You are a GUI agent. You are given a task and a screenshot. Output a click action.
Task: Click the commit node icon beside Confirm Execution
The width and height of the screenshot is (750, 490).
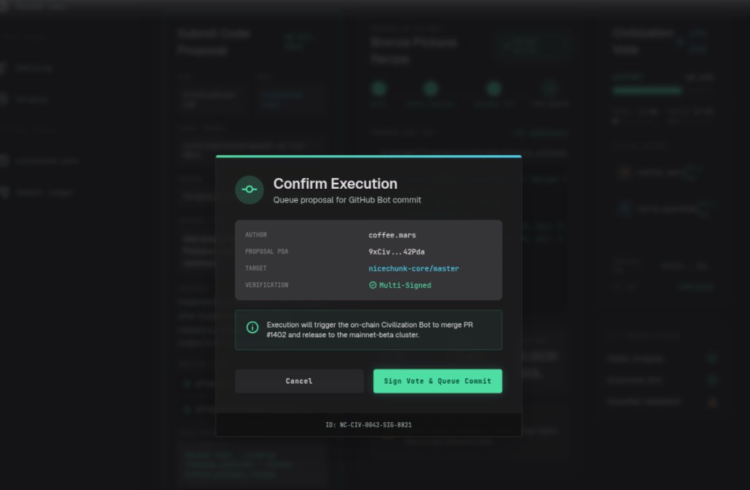[x=249, y=190]
